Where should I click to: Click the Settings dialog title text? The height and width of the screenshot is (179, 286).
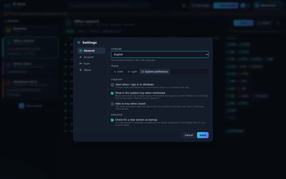(90, 43)
